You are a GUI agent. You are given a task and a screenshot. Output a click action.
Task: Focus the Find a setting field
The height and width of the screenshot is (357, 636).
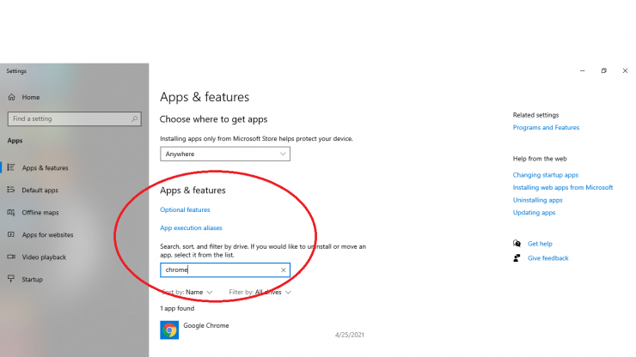coord(75,118)
